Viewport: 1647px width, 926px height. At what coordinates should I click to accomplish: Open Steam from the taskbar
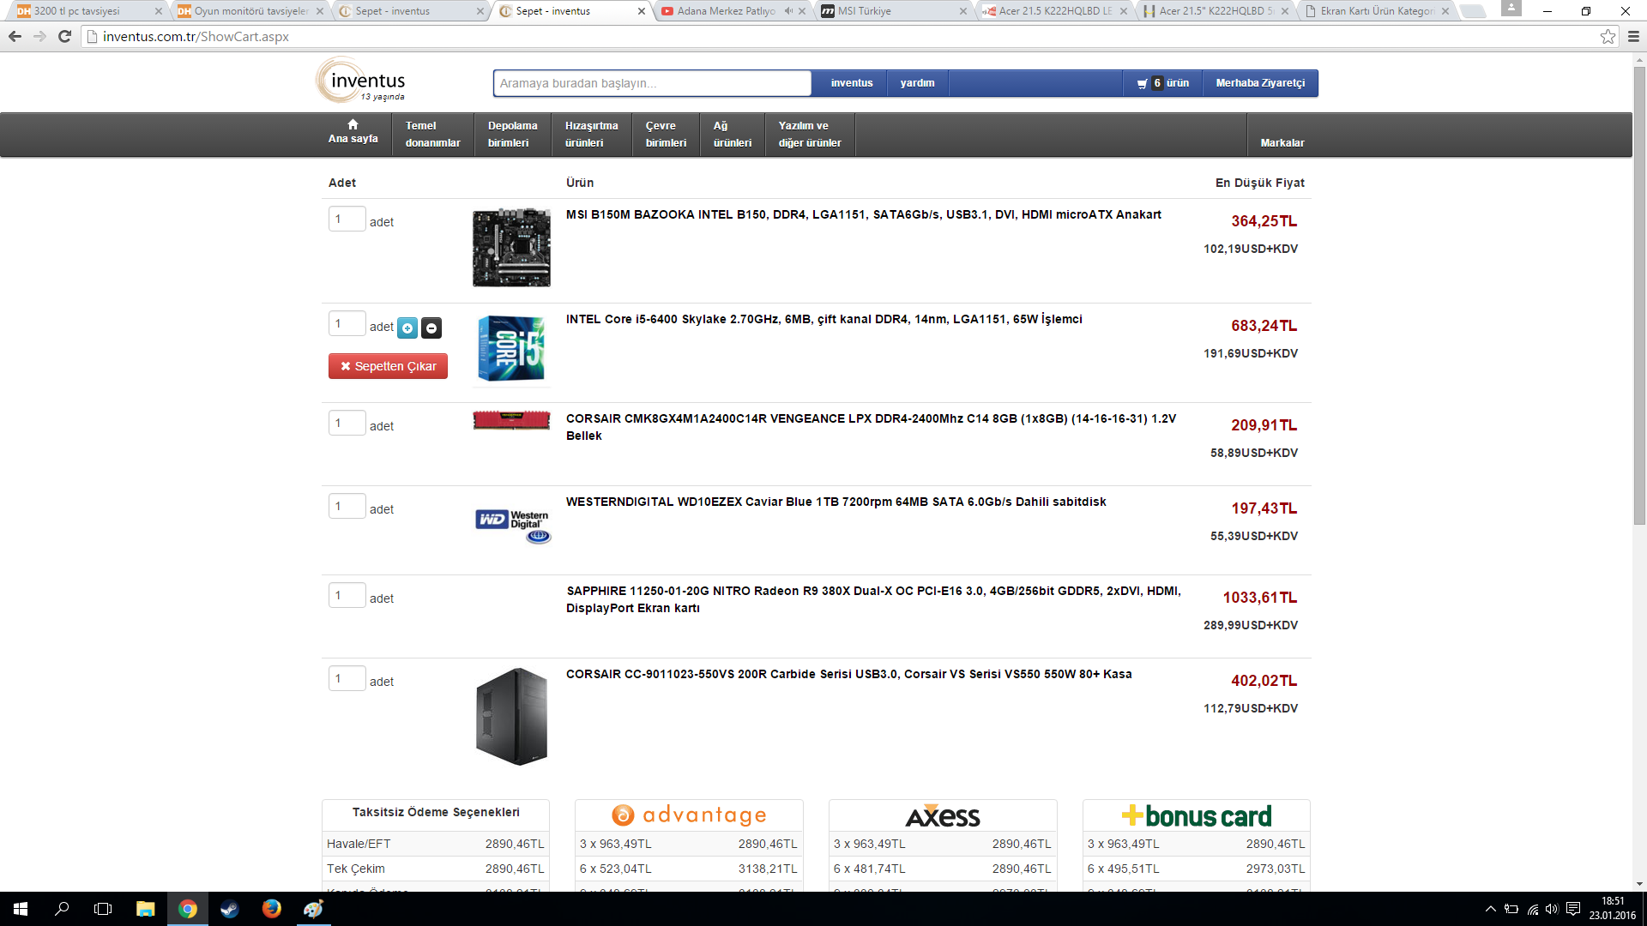[x=229, y=909]
